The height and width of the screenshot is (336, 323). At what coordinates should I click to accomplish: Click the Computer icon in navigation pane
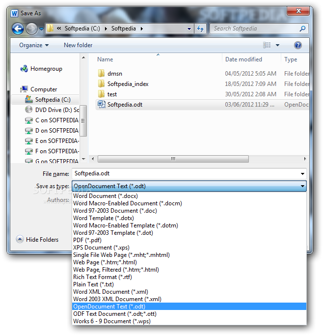(x=24, y=89)
